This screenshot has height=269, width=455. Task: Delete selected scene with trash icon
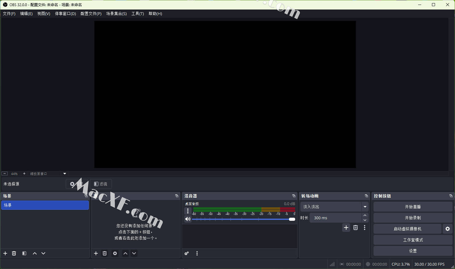[x=14, y=253]
